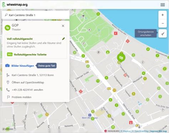169x133 pixels.
Task: Zoom in the map with plus button
Action: tap(163, 15)
